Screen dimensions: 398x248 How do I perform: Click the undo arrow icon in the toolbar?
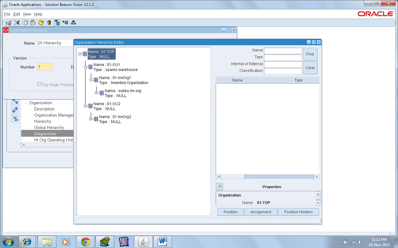pyautogui.click(x=49, y=22)
